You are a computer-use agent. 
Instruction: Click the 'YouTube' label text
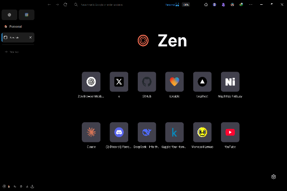(230, 147)
